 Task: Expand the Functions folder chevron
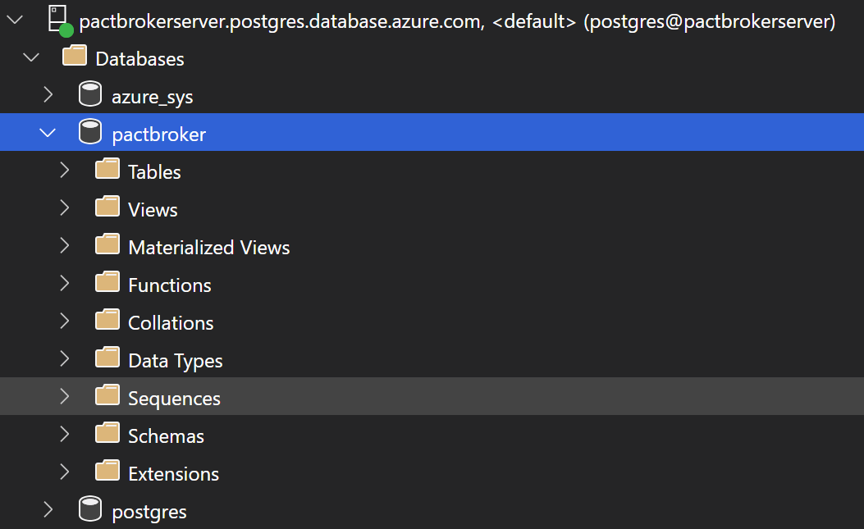65,283
